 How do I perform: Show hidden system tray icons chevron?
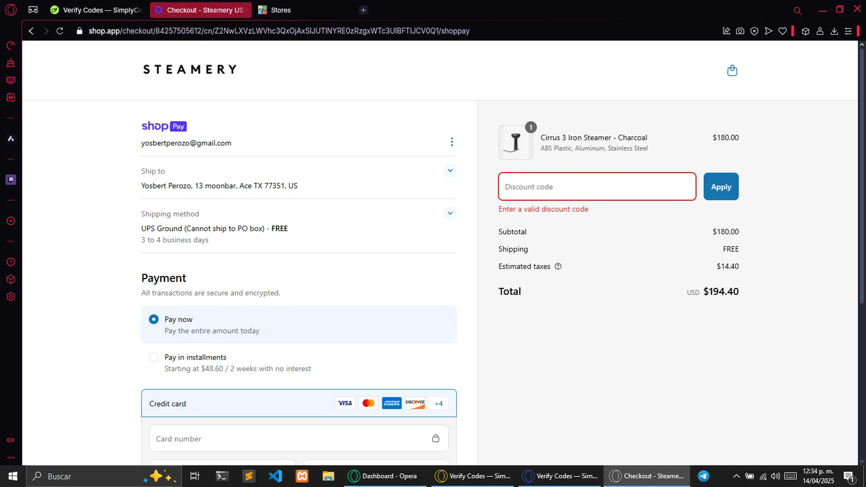736,476
